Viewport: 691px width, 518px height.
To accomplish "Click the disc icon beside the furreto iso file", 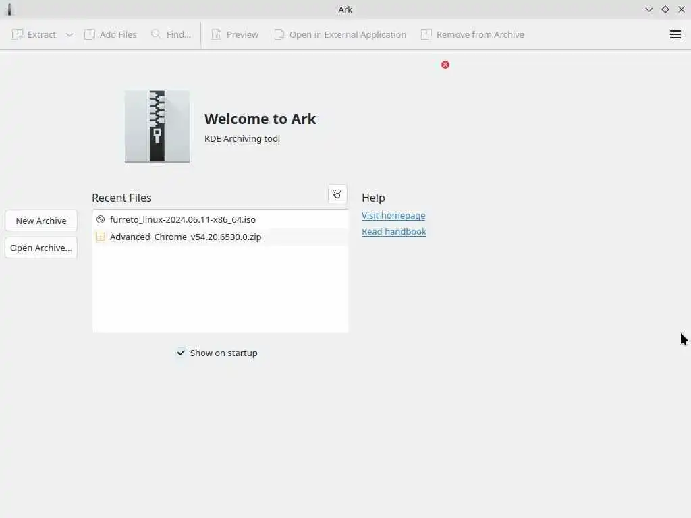I will tap(101, 219).
